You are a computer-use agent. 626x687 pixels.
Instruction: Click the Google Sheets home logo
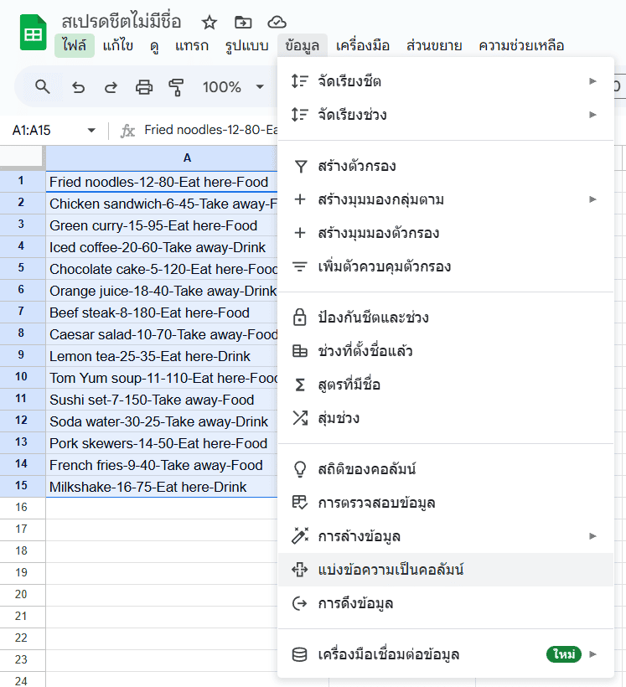(33, 34)
